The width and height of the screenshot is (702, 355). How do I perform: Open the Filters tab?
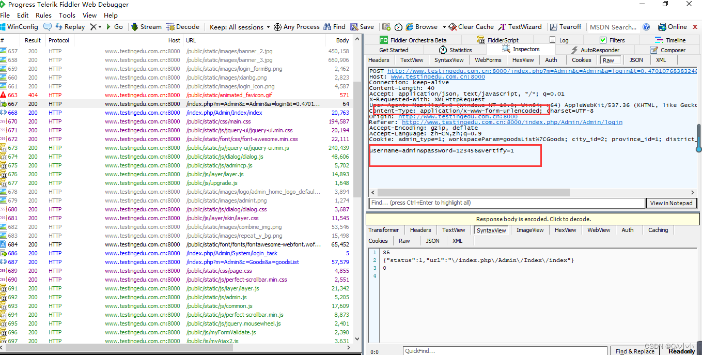point(612,40)
